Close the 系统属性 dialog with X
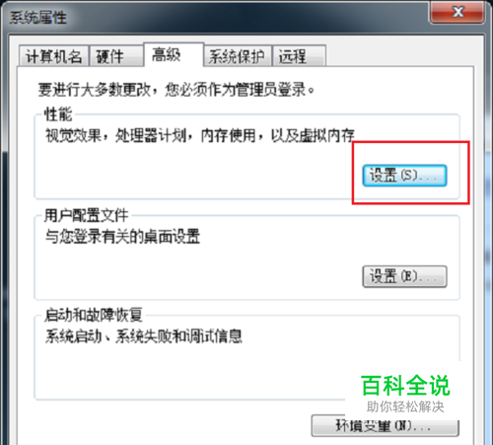493x445 pixels. (458, 13)
